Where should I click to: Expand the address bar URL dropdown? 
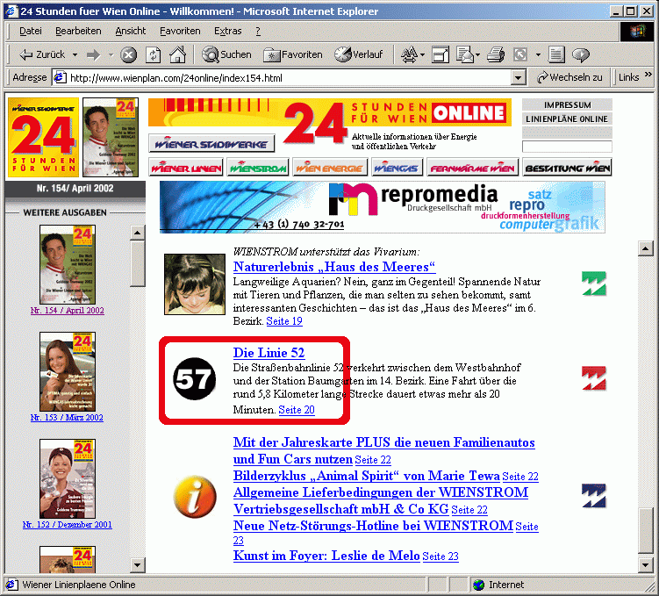[x=518, y=77]
